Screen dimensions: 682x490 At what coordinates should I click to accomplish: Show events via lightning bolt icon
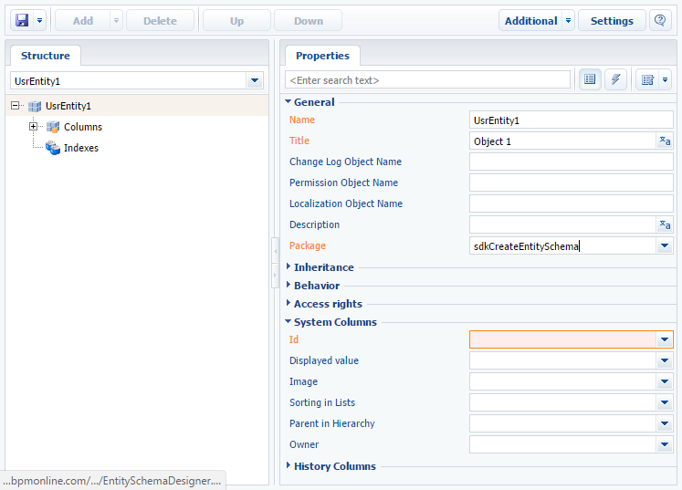[x=615, y=79]
